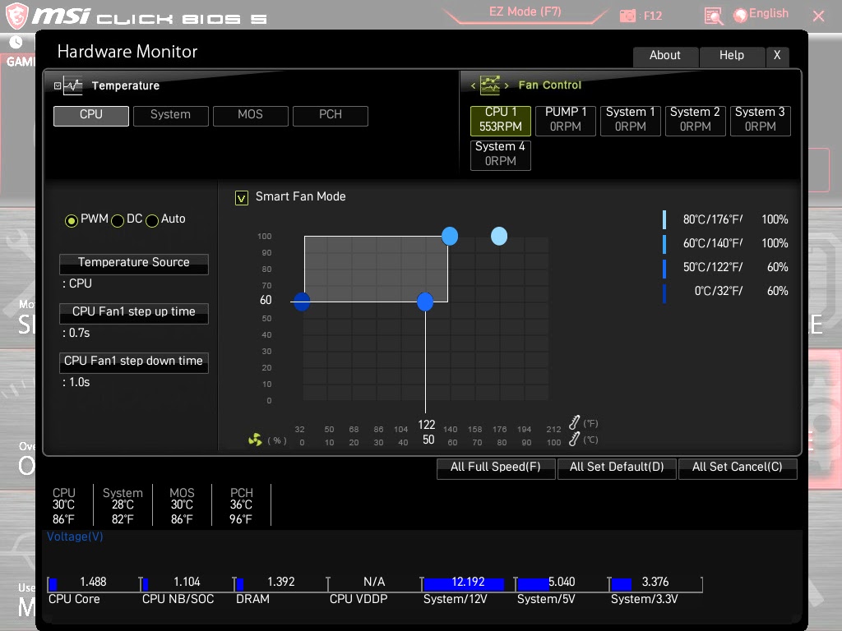The width and height of the screenshot is (842, 631).
Task: Click the Hardware Monitor title
Action: tap(127, 52)
